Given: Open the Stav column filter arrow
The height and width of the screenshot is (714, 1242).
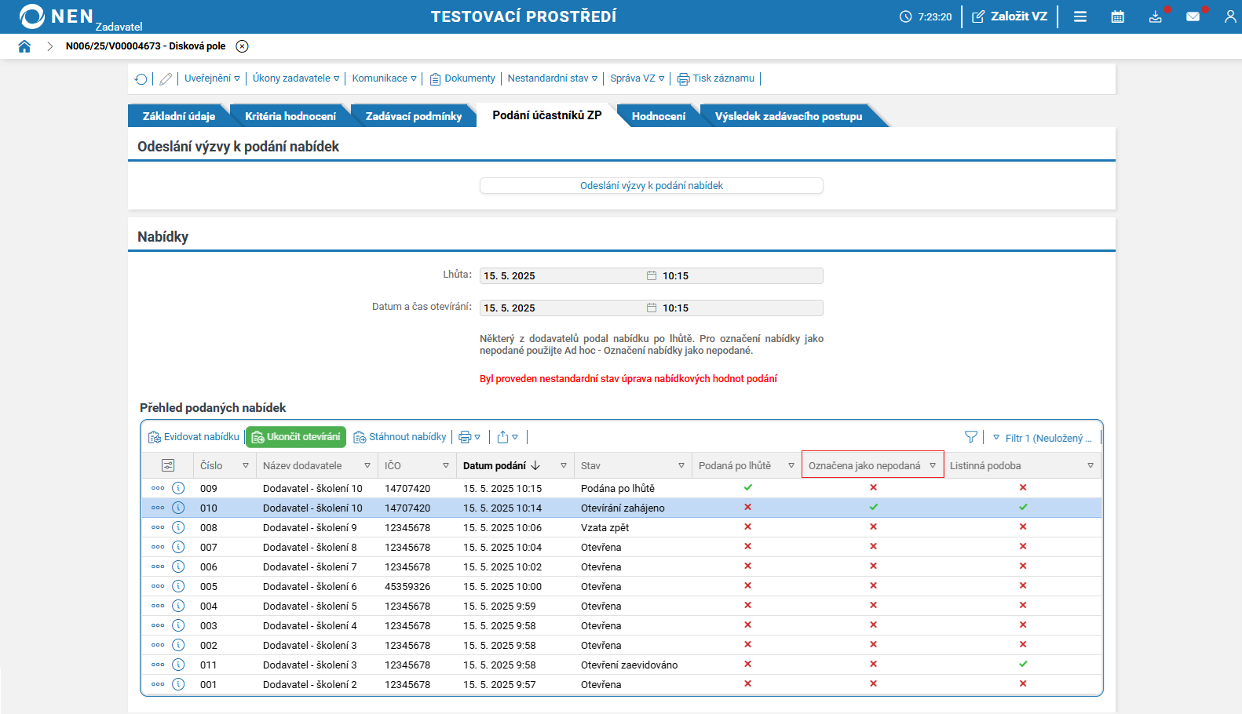Looking at the screenshot, I should pyautogui.click(x=681, y=465).
